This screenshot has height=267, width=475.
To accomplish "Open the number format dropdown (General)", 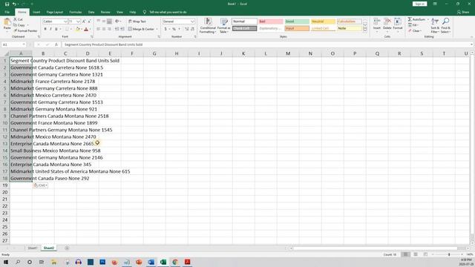I will click(192, 22).
